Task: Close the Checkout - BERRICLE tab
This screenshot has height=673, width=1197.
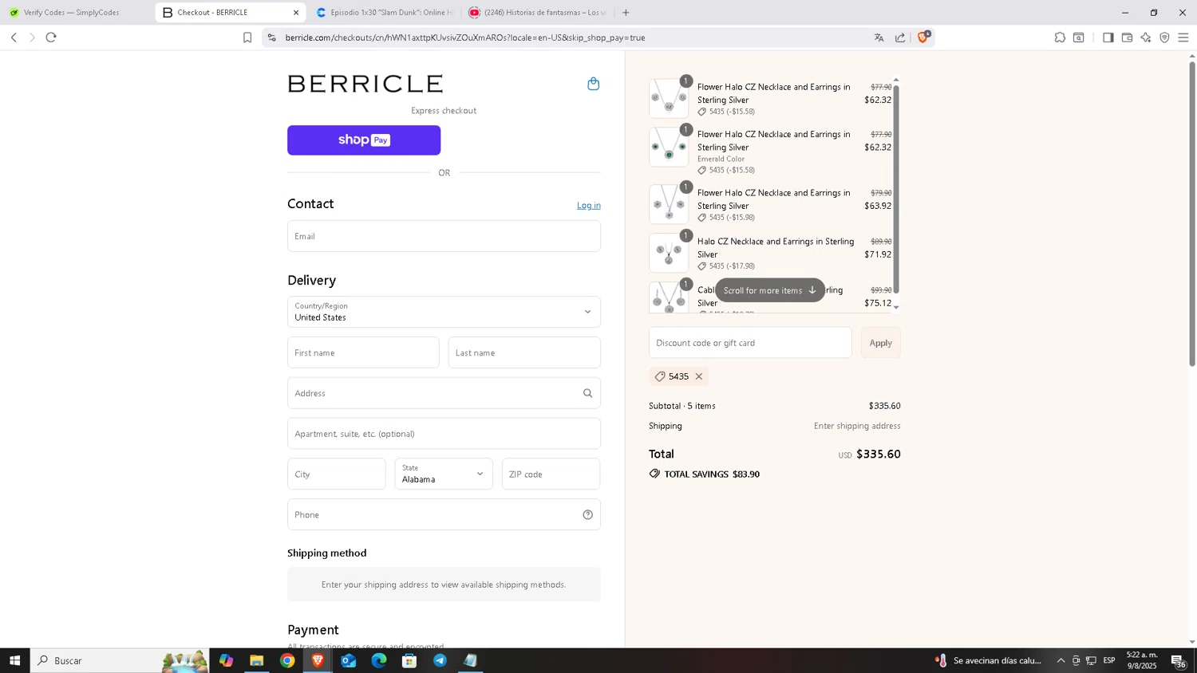Action: 296,13
